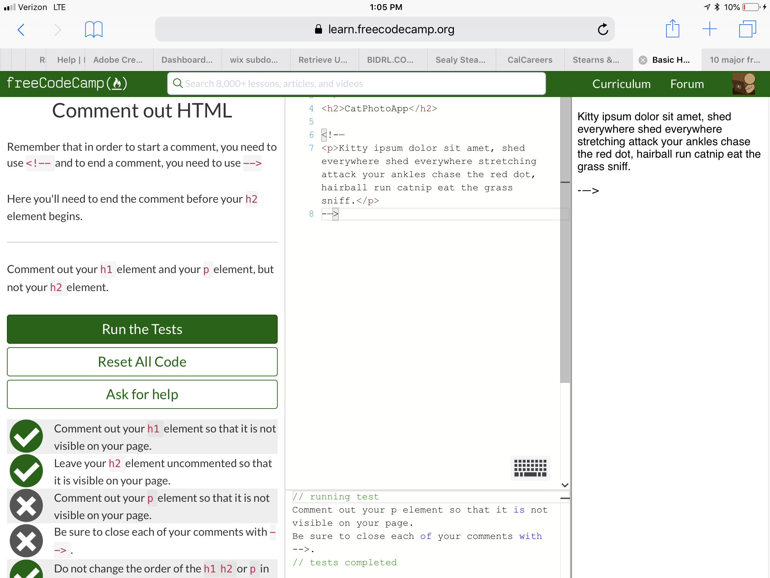
Task: Open the Safari bookmarks book icon
Action: pos(93,29)
